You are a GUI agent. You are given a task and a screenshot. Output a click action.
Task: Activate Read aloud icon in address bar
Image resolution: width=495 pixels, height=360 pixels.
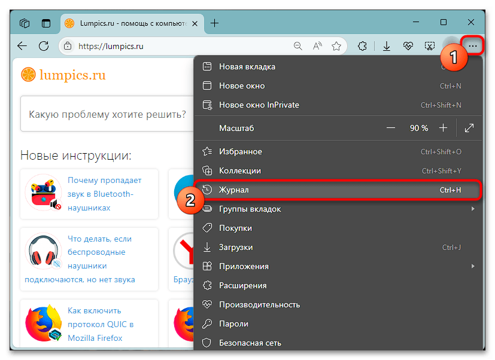pyautogui.click(x=318, y=45)
